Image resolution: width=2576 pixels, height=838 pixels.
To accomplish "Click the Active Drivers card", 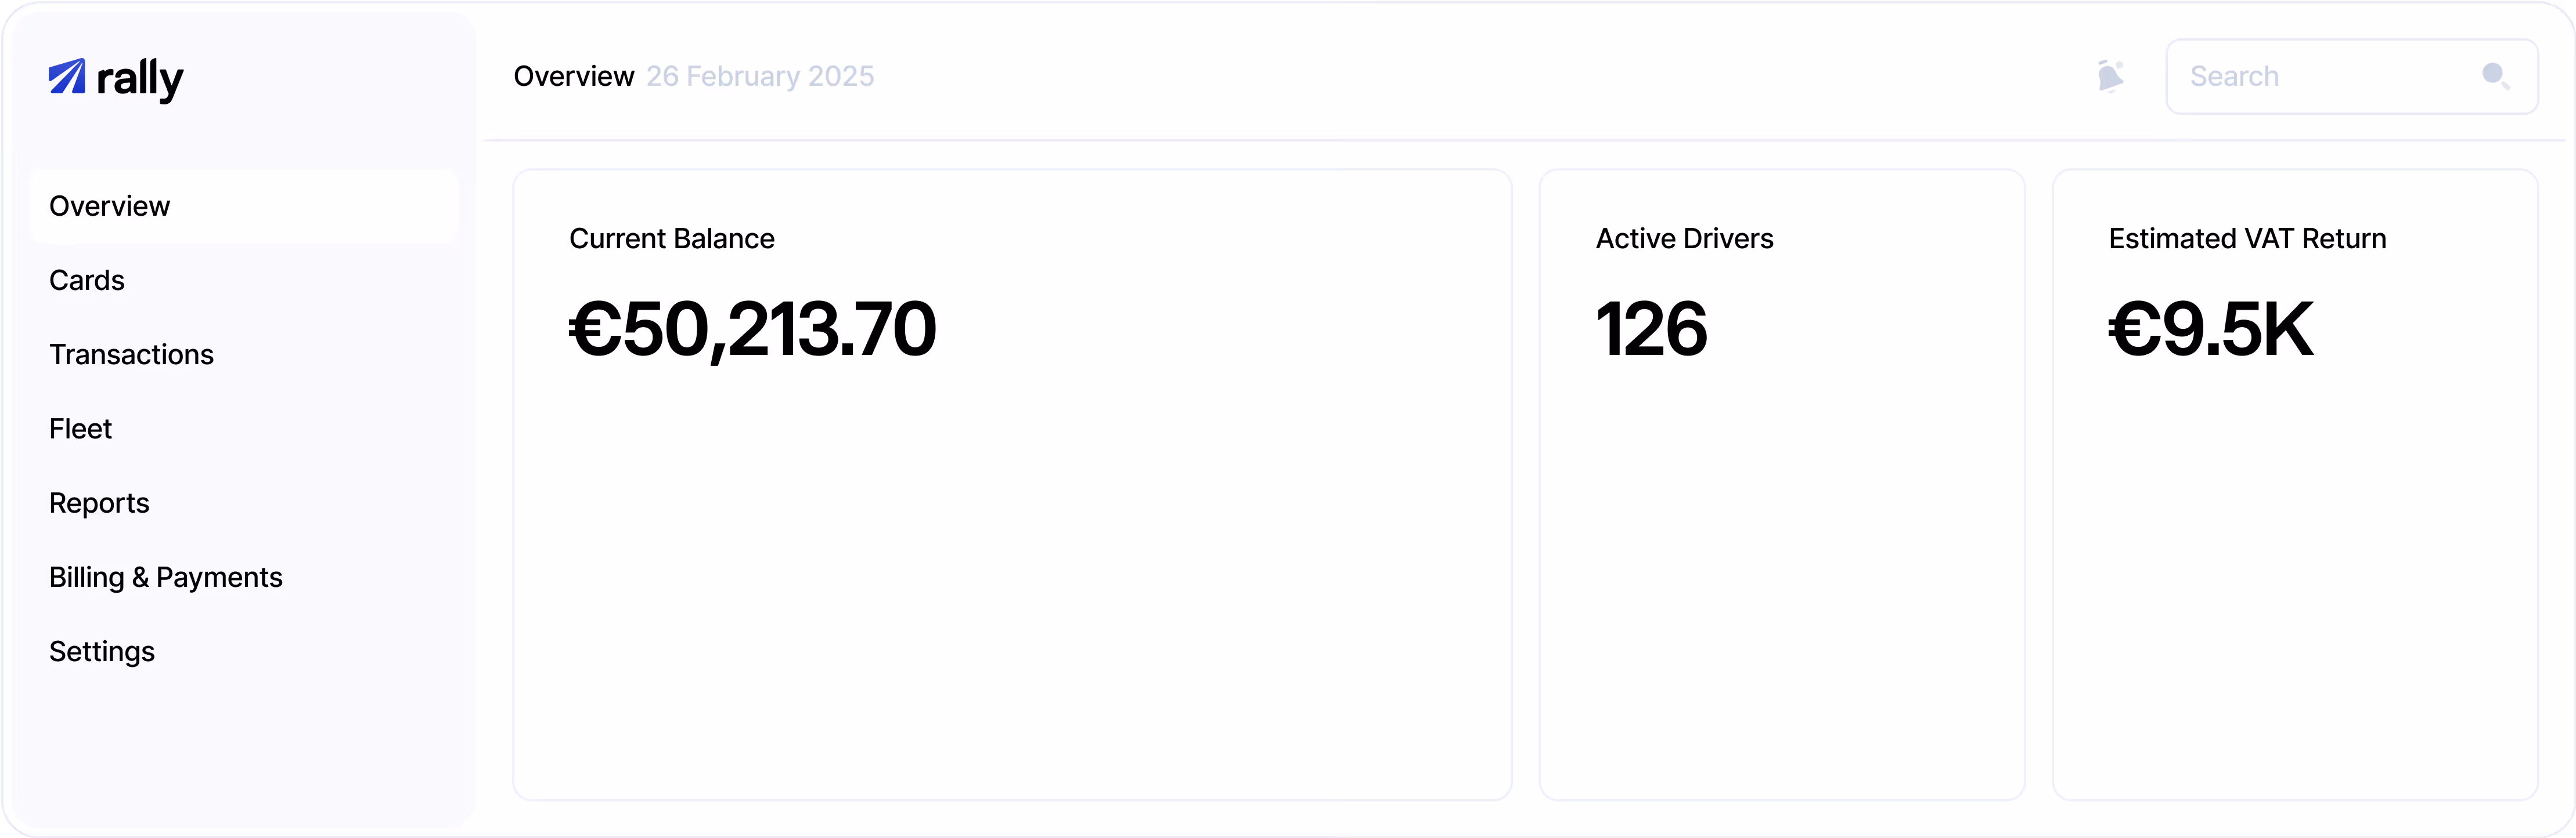I will click(1782, 484).
